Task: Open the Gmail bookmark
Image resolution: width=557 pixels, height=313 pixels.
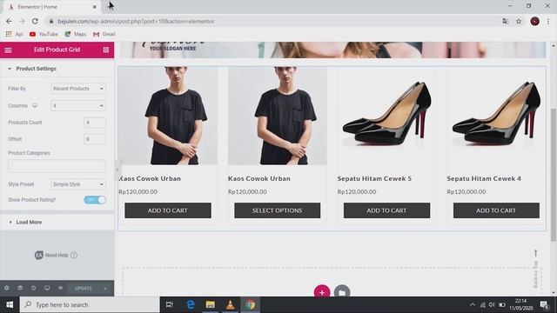Action: (104, 34)
